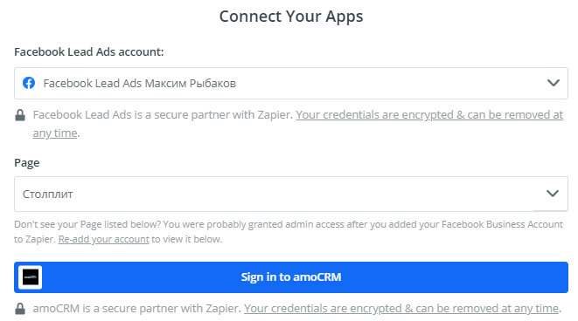Sign in to amoCRM
Image resolution: width=578 pixels, height=321 pixels.
click(291, 277)
